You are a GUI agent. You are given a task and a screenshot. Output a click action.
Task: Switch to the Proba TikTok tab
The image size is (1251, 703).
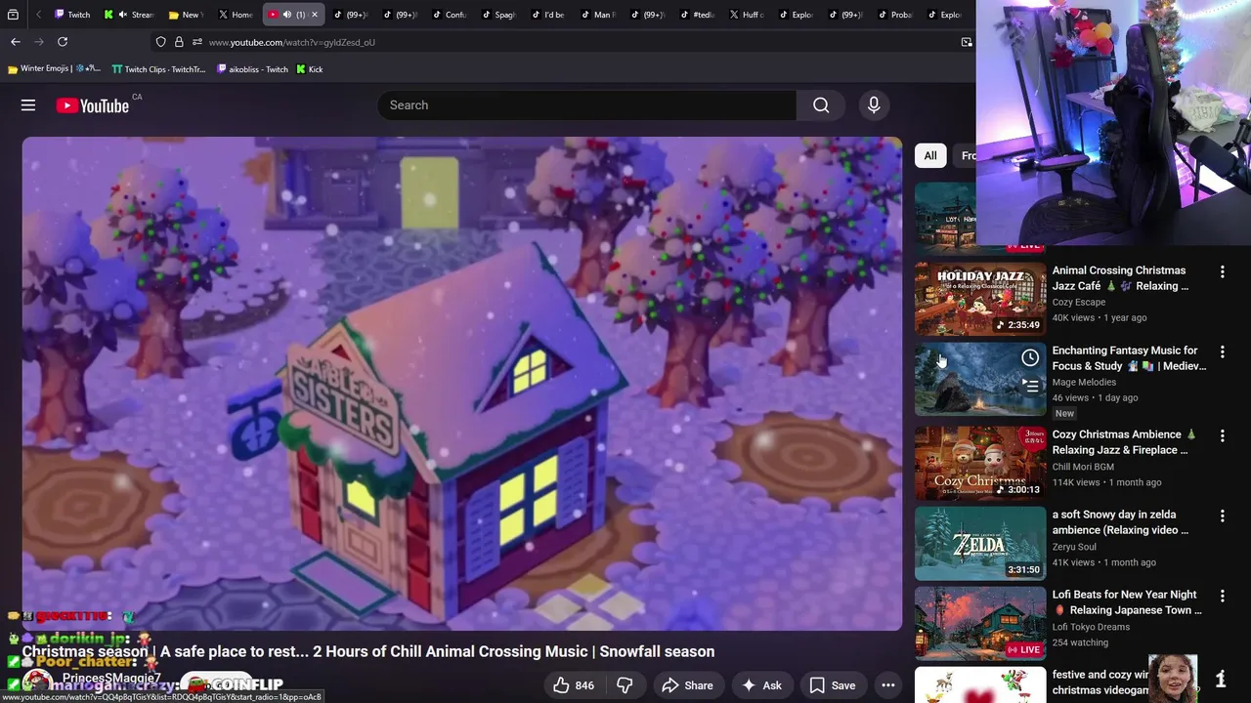(897, 15)
